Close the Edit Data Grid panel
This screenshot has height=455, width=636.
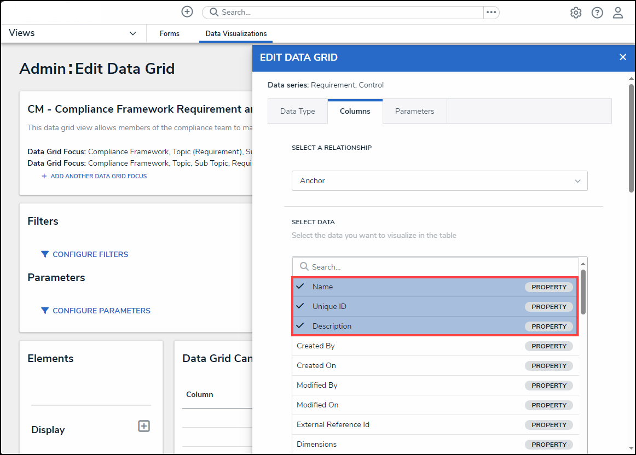click(623, 57)
